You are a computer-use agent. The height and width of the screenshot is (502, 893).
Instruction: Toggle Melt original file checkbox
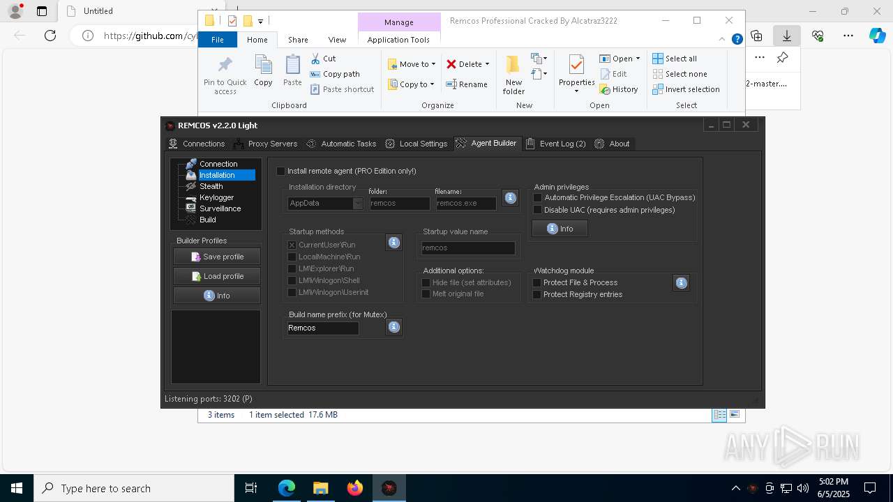coord(426,294)
